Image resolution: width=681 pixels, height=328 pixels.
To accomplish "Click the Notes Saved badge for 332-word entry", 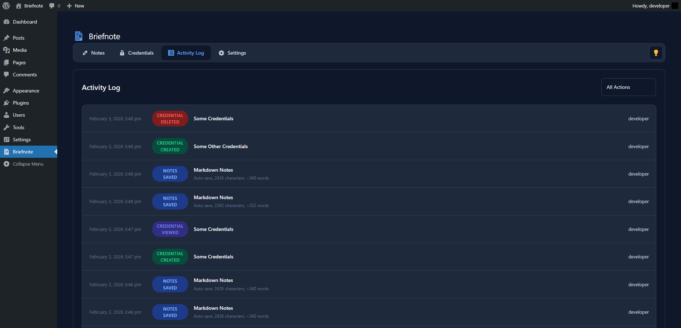I will [x=170, y=202].
